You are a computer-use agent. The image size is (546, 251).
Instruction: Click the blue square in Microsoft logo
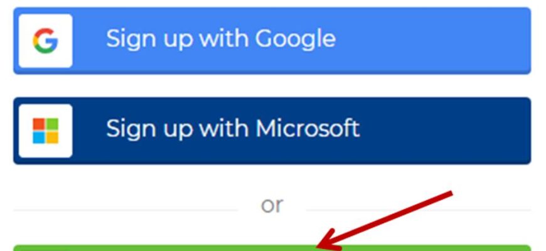pos(39,137)
